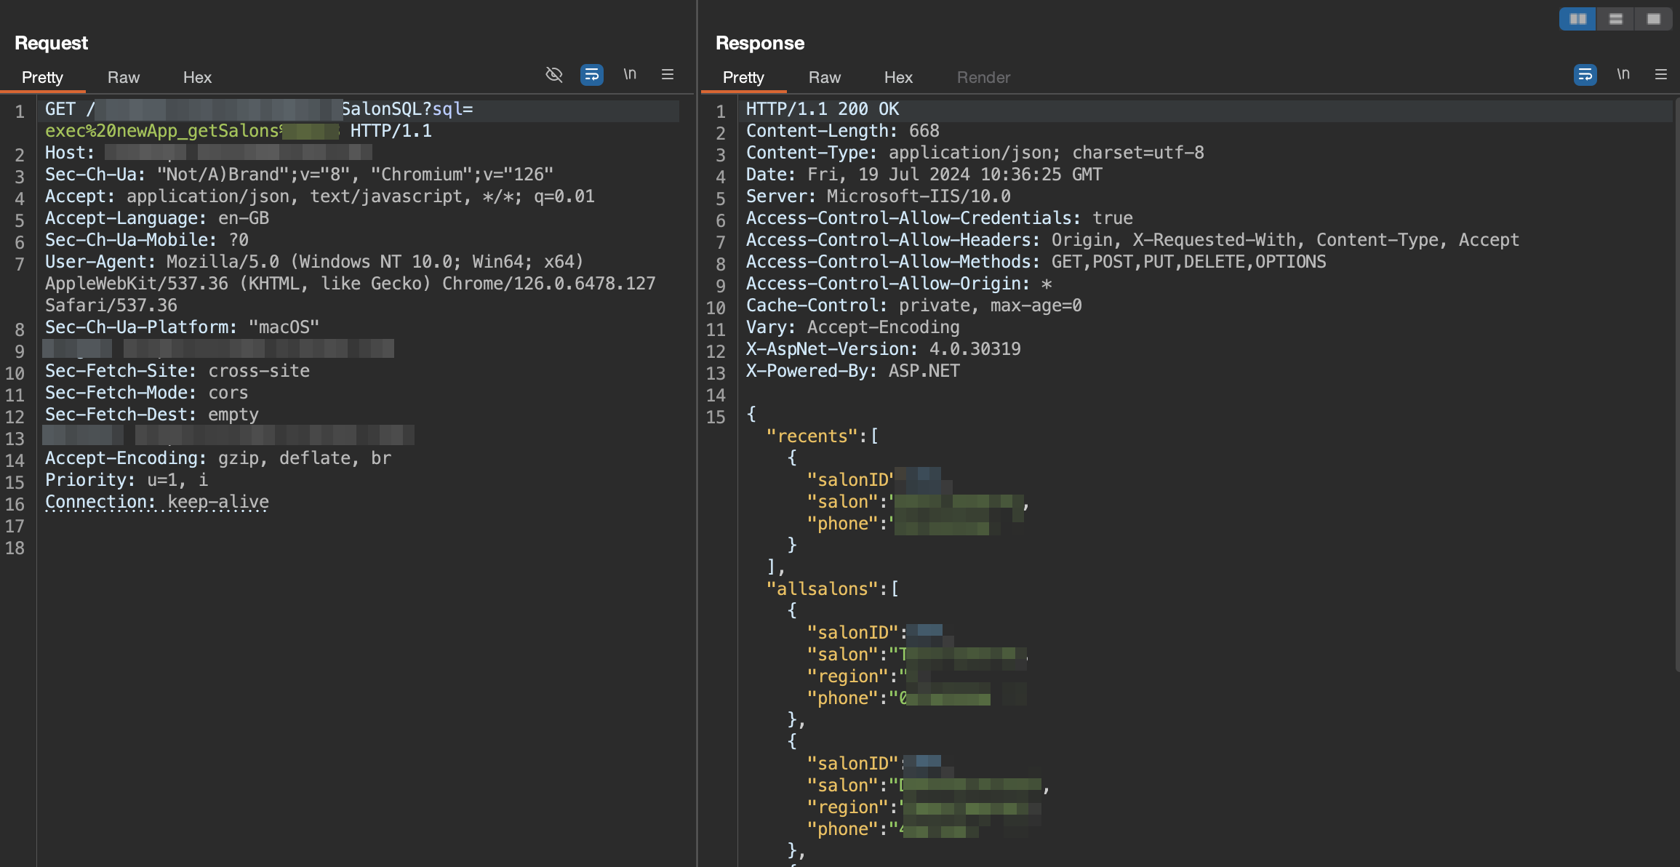Screen dimensions: 1680x867
Task: Click 'HTTP/1.1 200 OK' status line
Action: (823, 109)
